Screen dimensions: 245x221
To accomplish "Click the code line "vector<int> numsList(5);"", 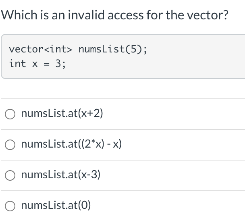I will [78, 49].
